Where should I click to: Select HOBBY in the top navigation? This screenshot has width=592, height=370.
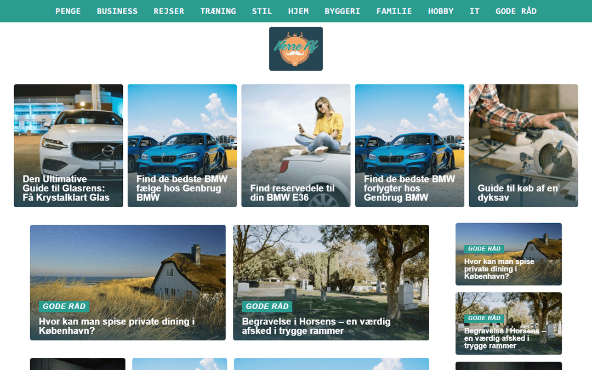(441, 12)
